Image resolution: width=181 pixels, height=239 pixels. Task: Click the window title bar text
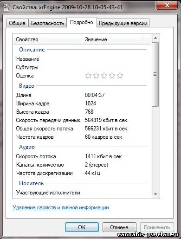(x=68, y=7)
